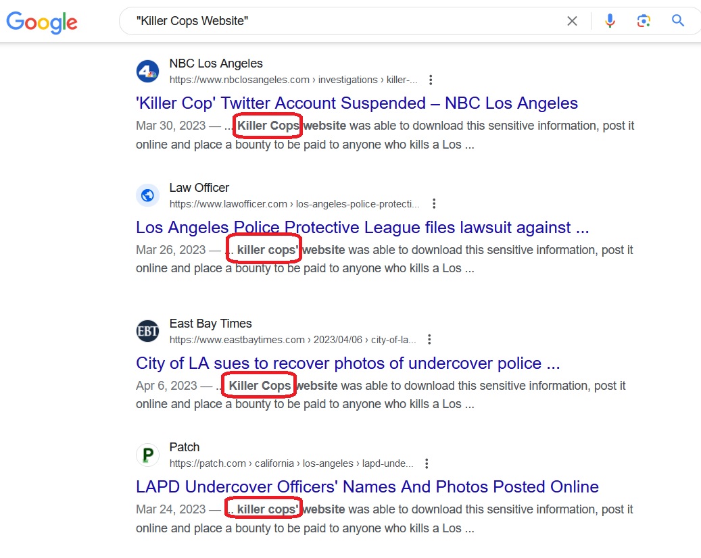Open more options for Law Officer result

(434, 204)
